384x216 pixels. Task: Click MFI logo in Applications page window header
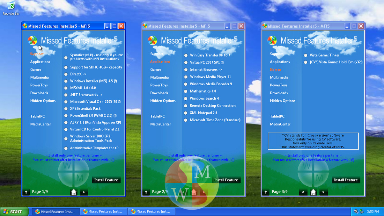point(152,41)
